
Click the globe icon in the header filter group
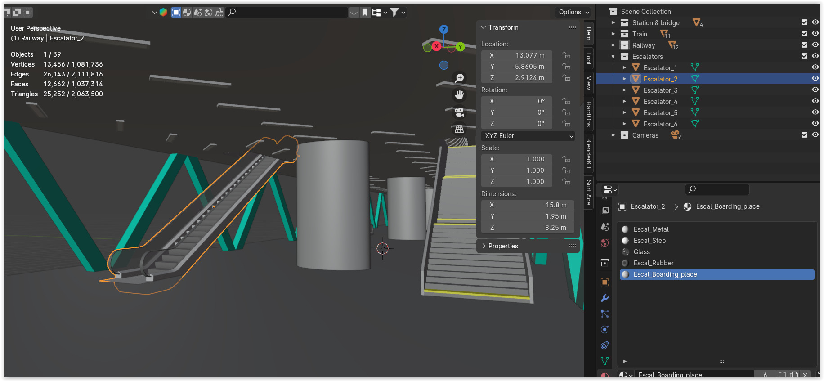[209, 12]
